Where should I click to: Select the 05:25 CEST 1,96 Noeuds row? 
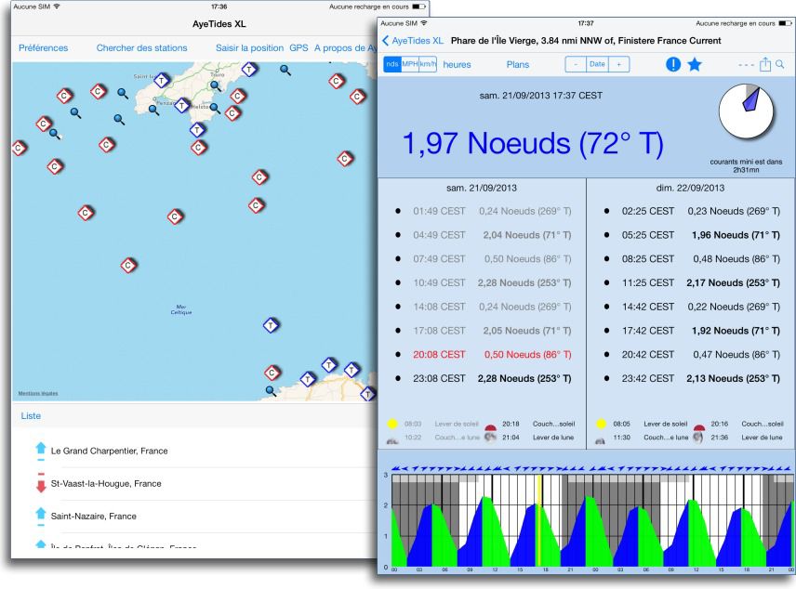tap(692, 235)
